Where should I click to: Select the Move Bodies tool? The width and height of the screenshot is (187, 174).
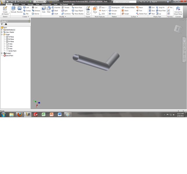78,14
